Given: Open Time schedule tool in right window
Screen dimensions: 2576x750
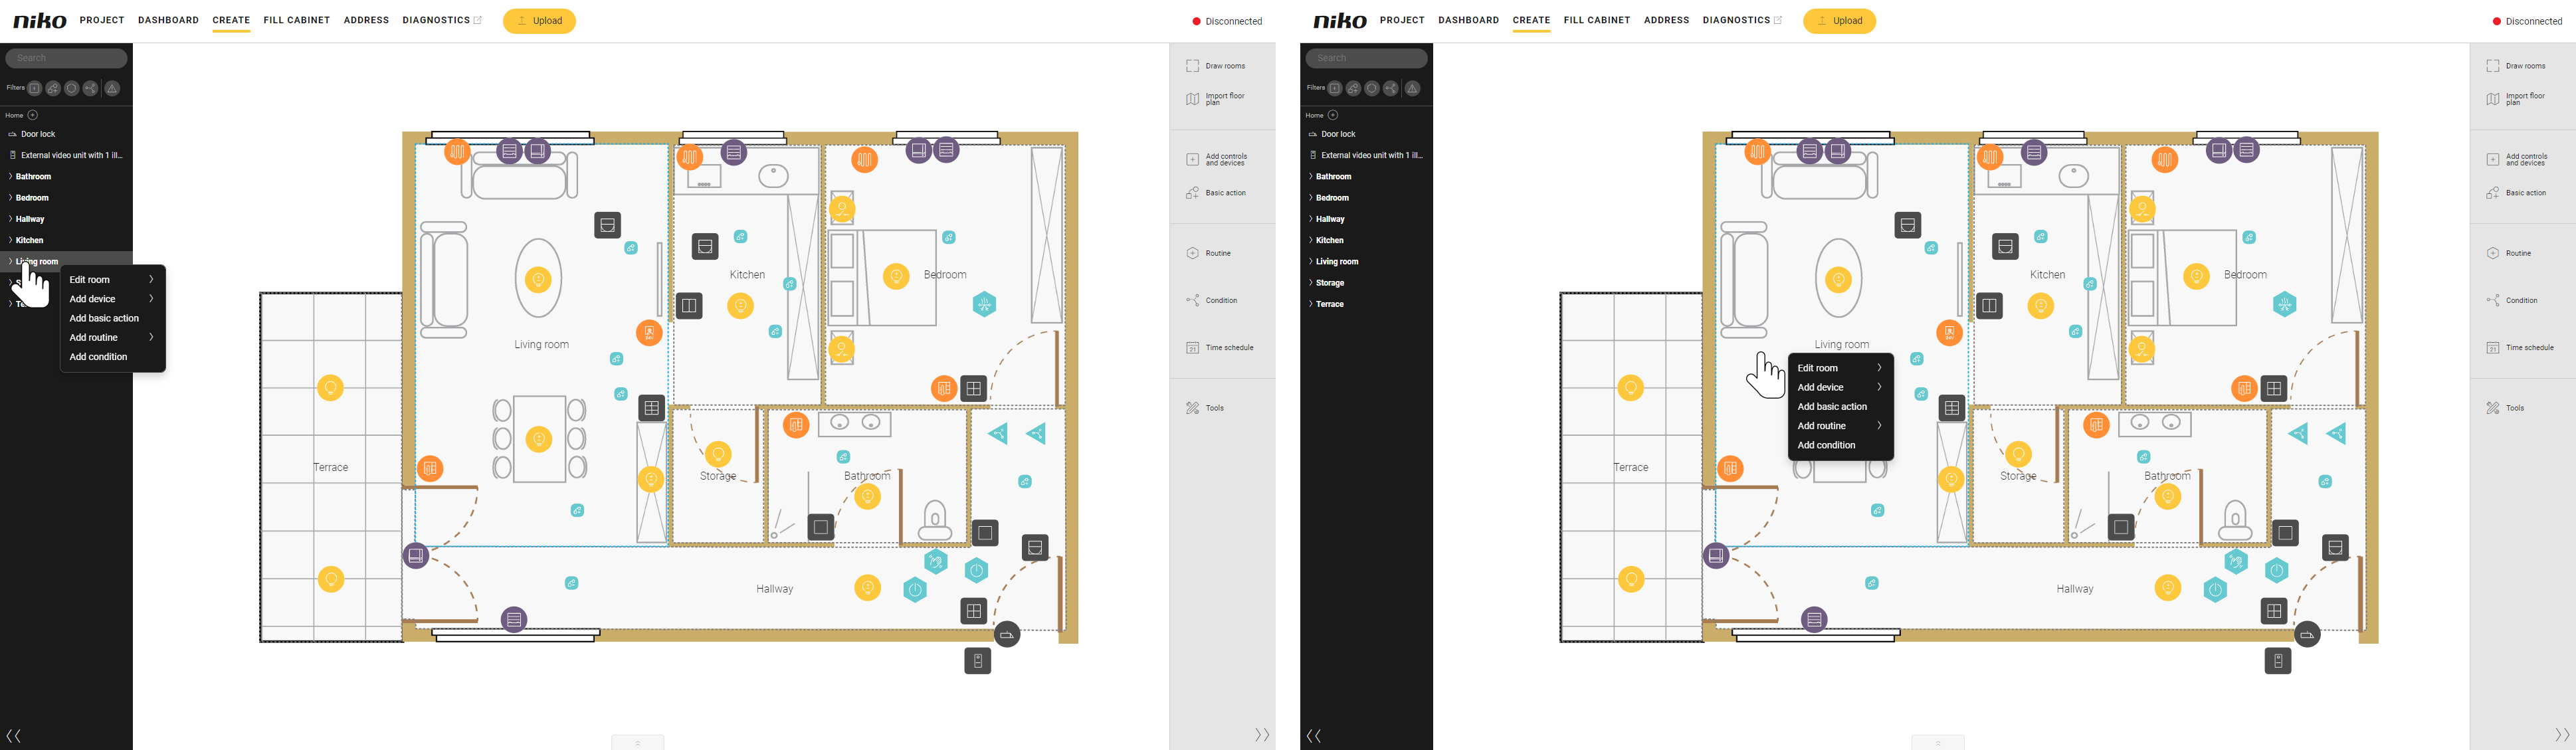Looking at the screenshot, I should click(2492, 348).
